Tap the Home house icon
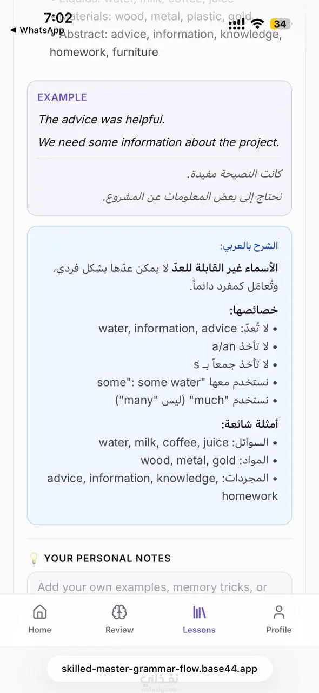This screenshot has height=693, width=319. click(x=39, y=612)
